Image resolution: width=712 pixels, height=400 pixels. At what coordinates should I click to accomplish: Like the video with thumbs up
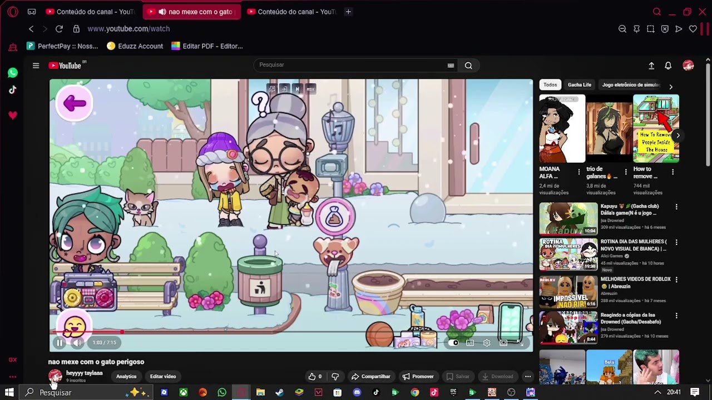315,377
